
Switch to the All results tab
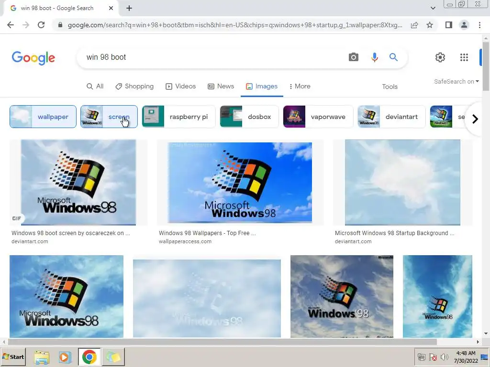pyautogui.click(x=95, y=86)
